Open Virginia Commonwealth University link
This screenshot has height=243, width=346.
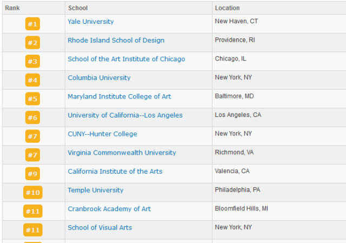point(122,153)
